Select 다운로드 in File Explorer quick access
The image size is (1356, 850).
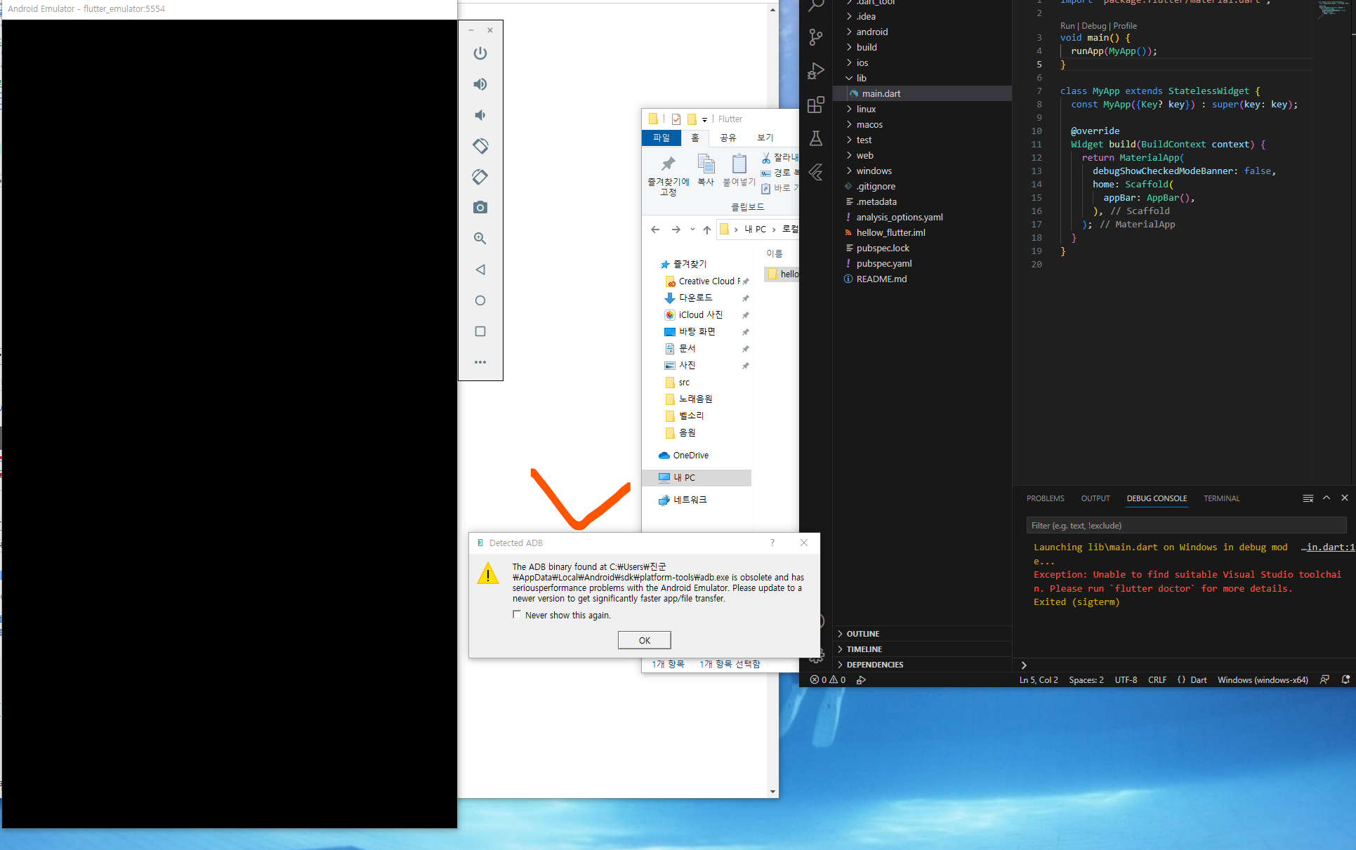695,298
